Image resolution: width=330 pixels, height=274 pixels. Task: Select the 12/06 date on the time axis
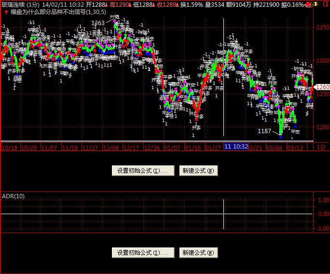pos(110,147)
